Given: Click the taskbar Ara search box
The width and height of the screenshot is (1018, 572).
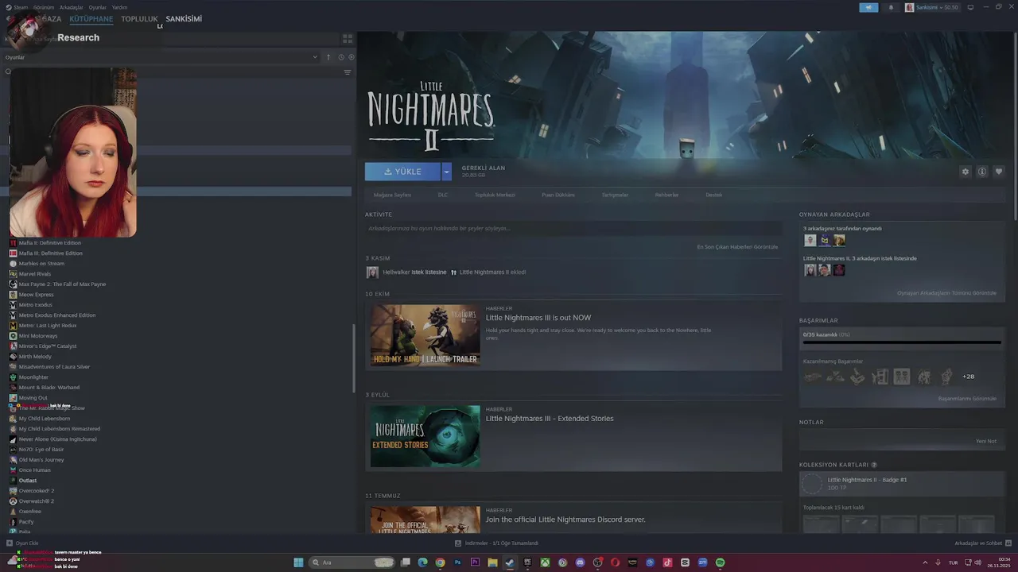Looking at the screenshot, I should pos(352,562).
